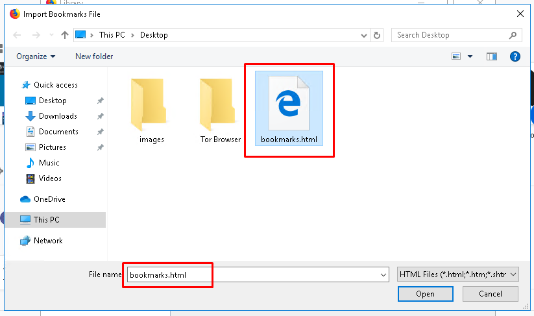The height and width of the screenshot is (316, 534).
Task: Open the Organize menu
Action: click(x=36, y=56)
